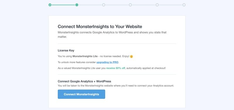Select the fourth step circle in progress bar

click(130, 5)
